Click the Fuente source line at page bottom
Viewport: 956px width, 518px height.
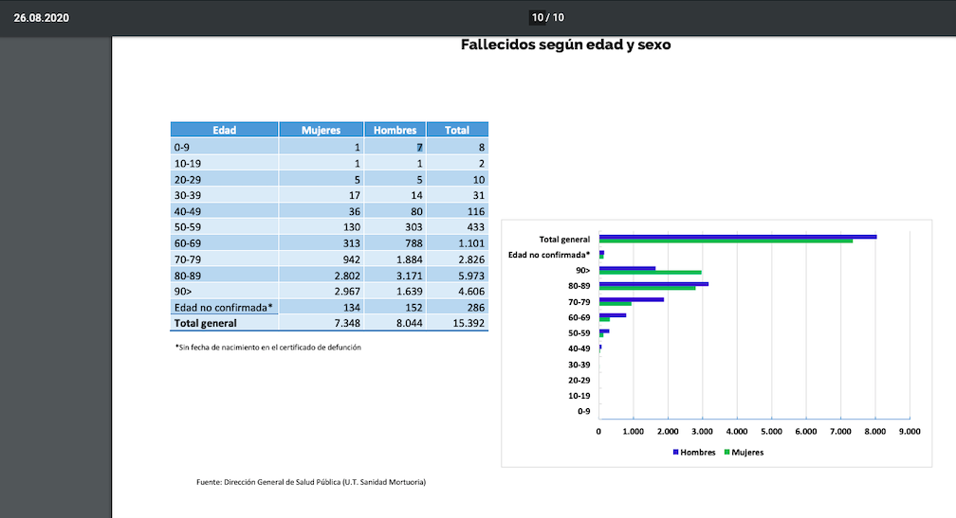(311, 482)
